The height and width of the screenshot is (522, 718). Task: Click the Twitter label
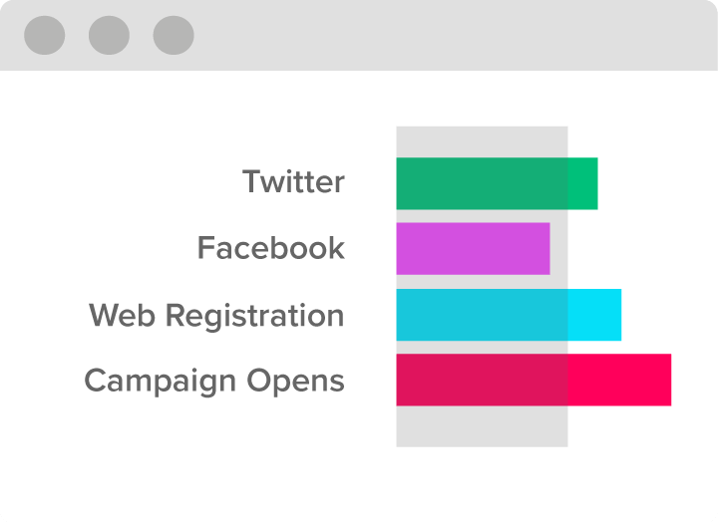(293, 181)
